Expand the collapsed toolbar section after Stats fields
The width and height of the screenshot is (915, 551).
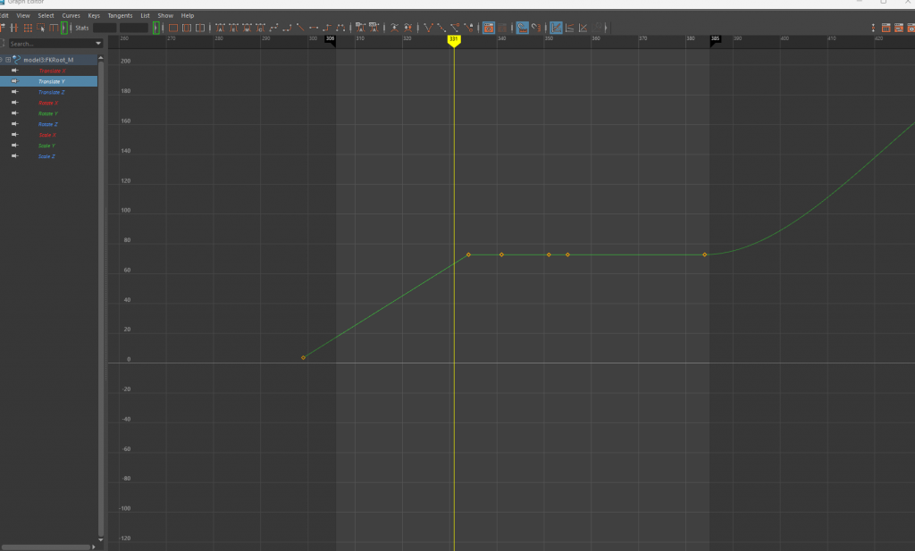coord(156,28)
